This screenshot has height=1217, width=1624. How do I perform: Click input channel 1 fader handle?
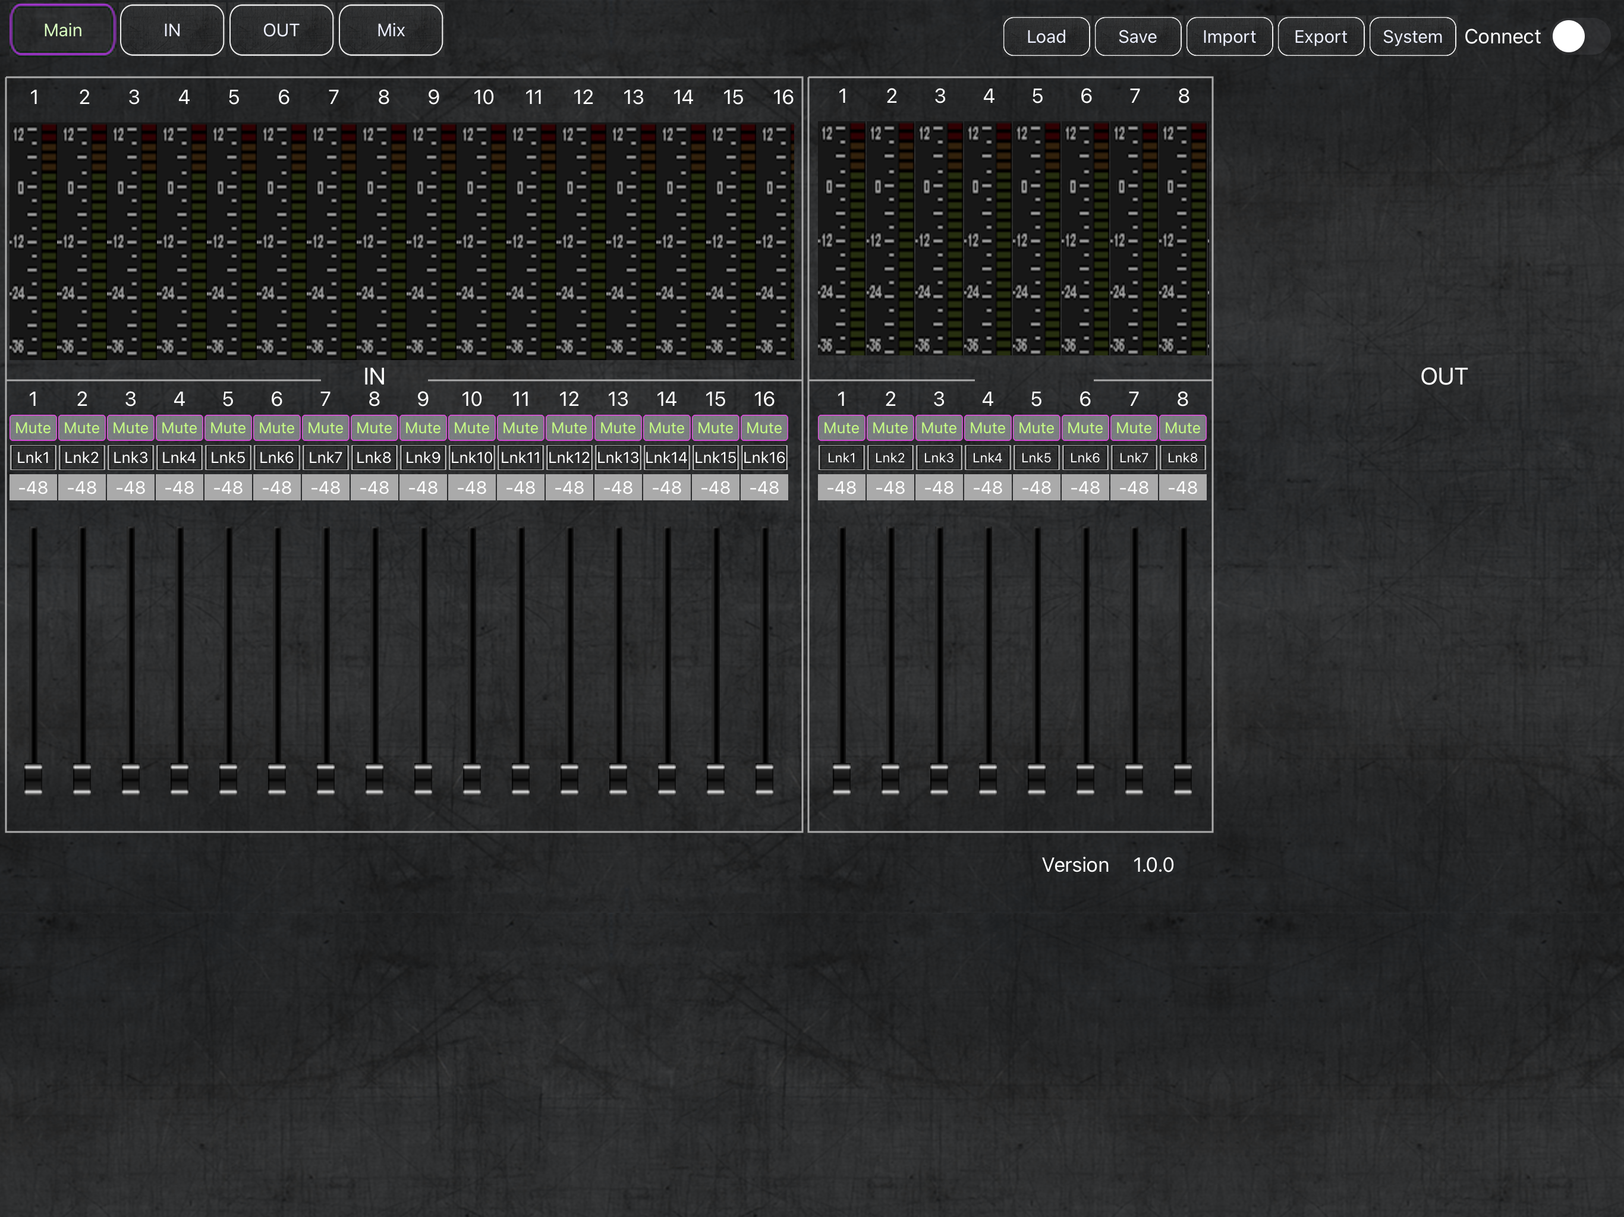(33, 779)
